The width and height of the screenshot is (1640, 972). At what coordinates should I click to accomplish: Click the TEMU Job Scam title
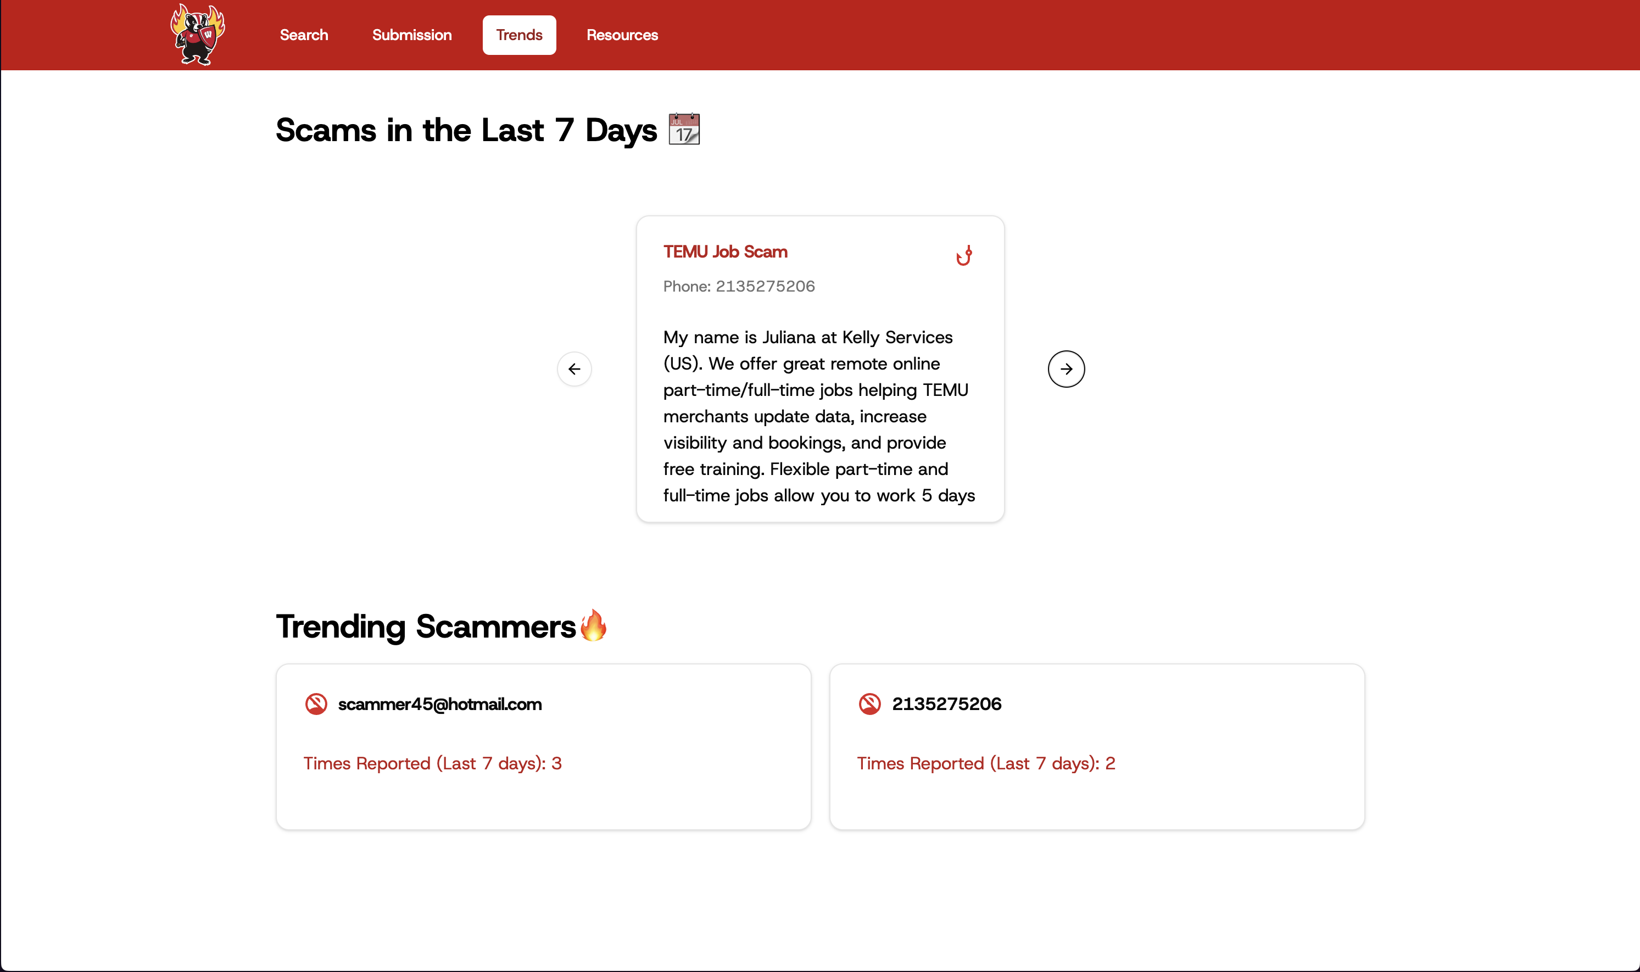point(725,252)
